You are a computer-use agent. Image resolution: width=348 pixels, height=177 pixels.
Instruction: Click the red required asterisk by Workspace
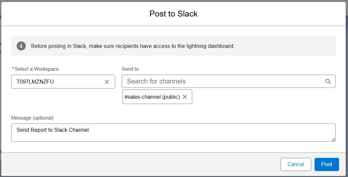tap(13, 69)
